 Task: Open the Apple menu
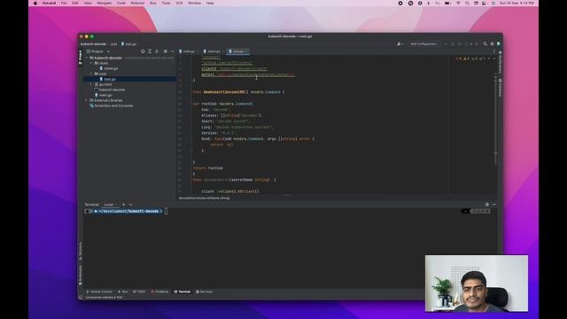click(35, 4)
